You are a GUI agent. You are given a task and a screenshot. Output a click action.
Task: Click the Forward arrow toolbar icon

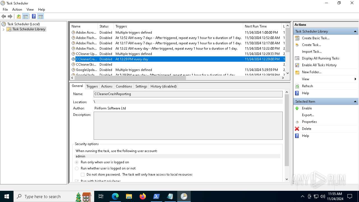[x=10, y=16]
